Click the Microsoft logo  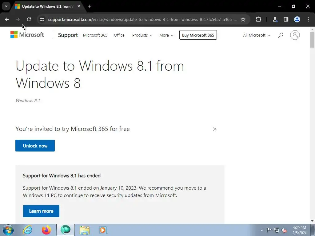point(27,35)
